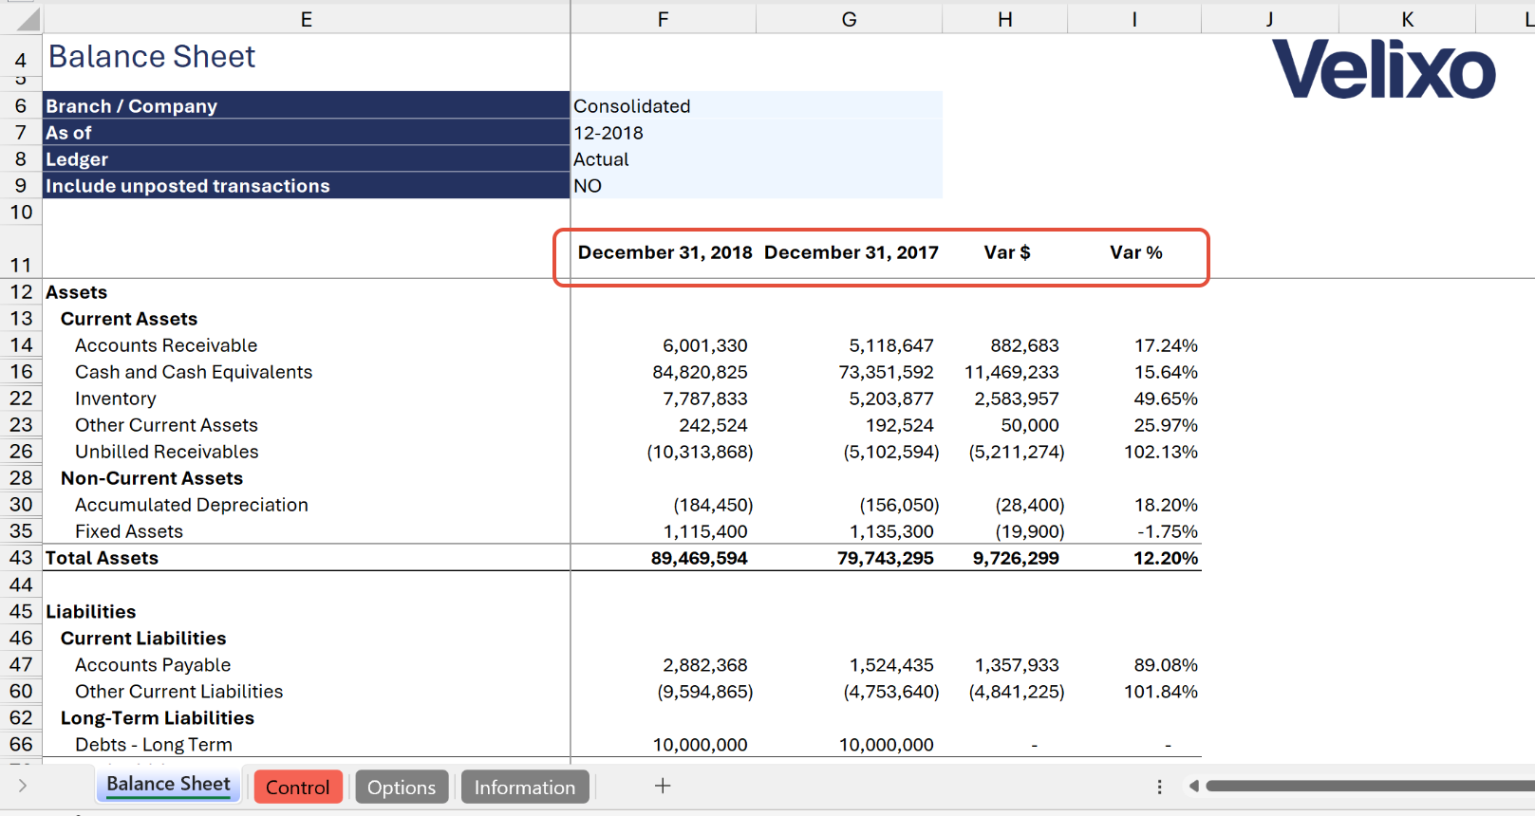
Task: Select the Consolidated branch cell
Action: point(757,105)
